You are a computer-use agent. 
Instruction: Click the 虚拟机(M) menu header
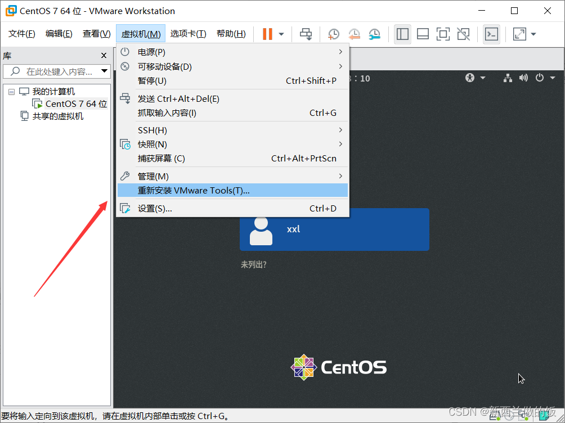coord(141,34)
